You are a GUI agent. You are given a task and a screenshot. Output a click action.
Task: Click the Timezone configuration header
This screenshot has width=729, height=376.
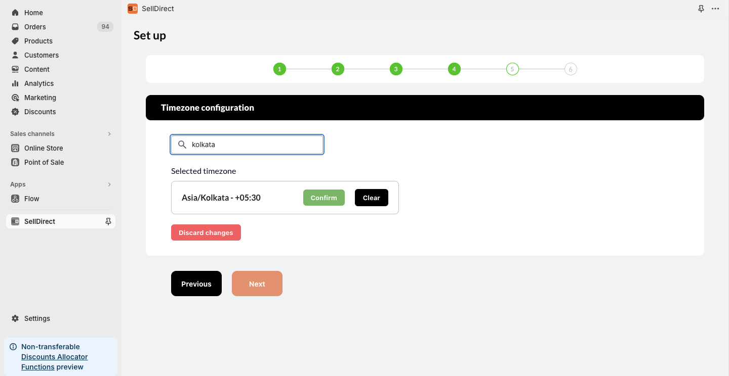tap(425, 108)
